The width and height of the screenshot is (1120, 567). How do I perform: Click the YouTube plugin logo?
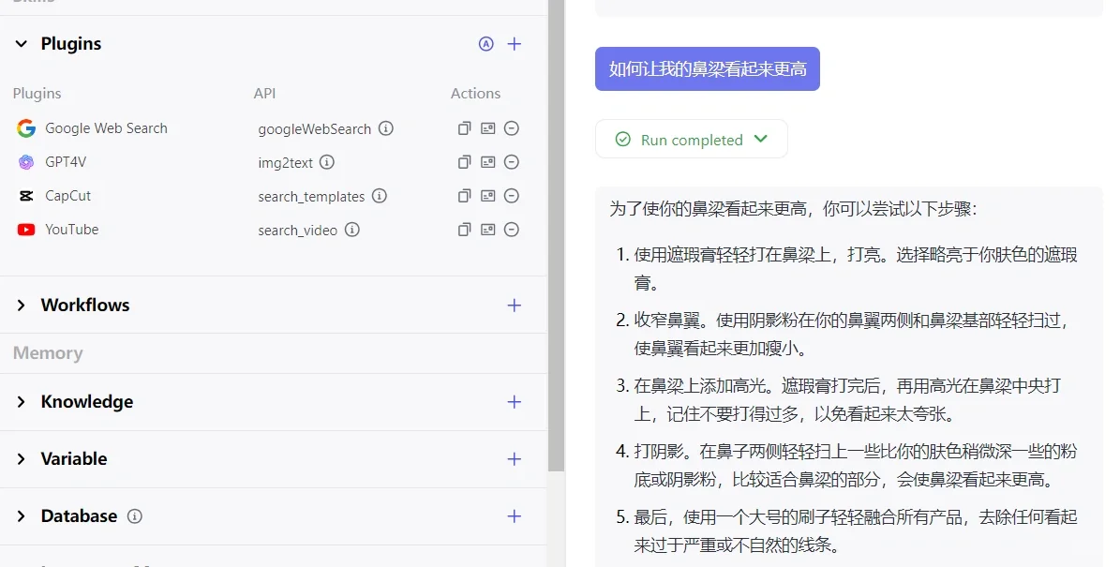(26, 230)
